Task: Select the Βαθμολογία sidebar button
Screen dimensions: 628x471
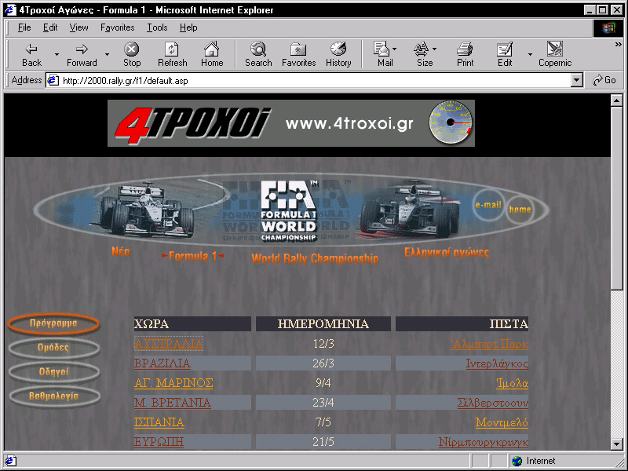Action: pyautogui.click(x=53, y=396)
